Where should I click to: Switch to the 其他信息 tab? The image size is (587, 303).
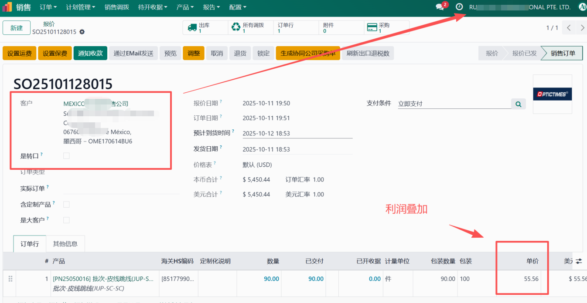coord(65,244)
